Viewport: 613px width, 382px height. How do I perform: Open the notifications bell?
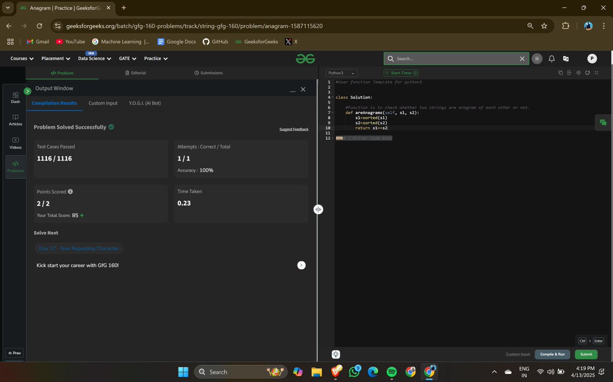click(552, 59)
